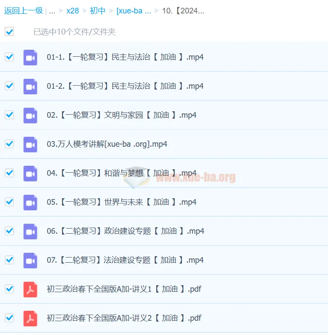Open file 04.【一轮复习】和谐与梦想 mp4
328x335 pixels.
click(121, 173)
